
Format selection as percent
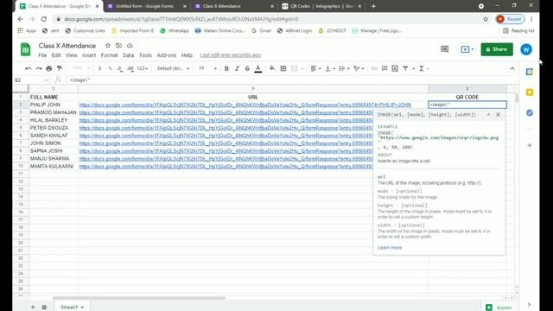click(x=110, y=68)
